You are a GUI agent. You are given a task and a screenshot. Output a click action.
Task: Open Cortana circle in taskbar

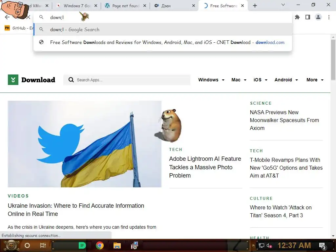coord(27,245)
